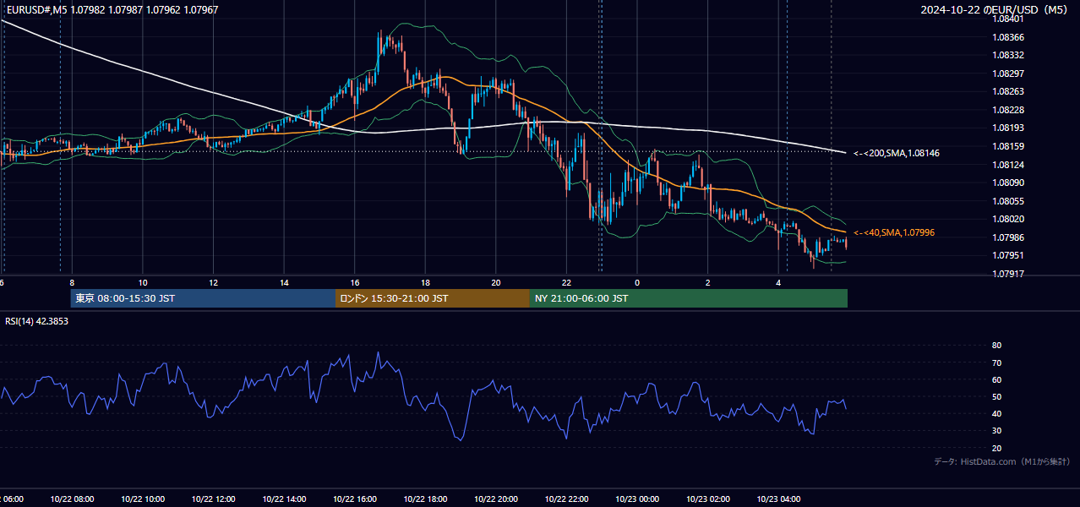Screen dimensions: 1080x507
Task: Click the 10/22 16:00 date label
Action: tap(355, 499)
